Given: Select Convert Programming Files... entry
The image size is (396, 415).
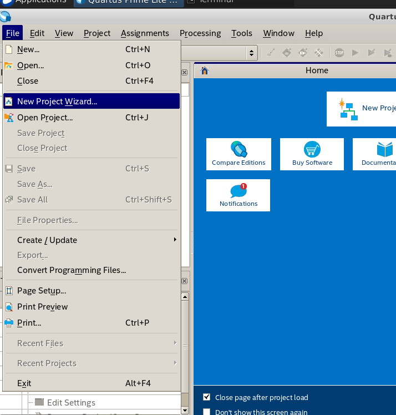Looking at the screenshot, I should point(92,270).
